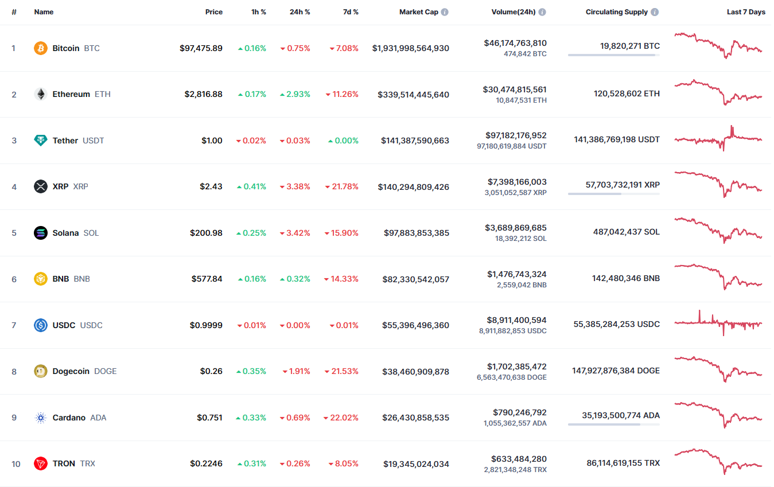
Task: Click the TRON logo icon
Action: pyautogui.click(x=40, y=463)
